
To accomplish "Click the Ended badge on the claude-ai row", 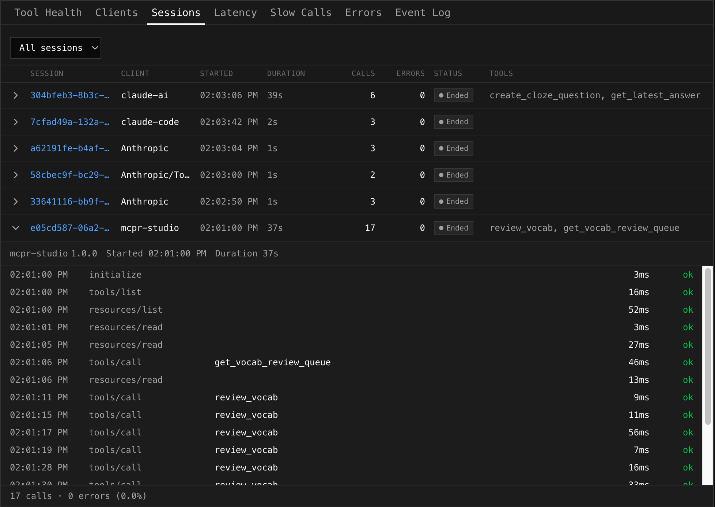I will click(453, 95).
